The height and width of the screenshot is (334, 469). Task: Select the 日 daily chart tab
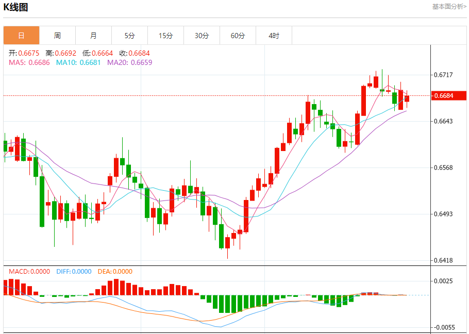[21, 36]
